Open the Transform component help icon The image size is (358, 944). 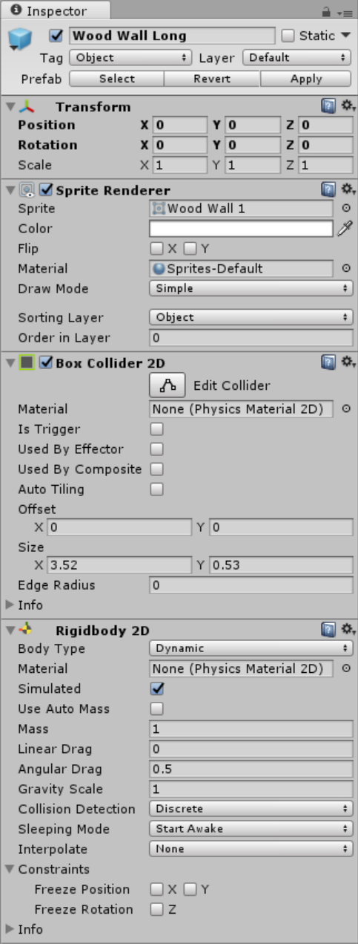[x=328, y=107]
